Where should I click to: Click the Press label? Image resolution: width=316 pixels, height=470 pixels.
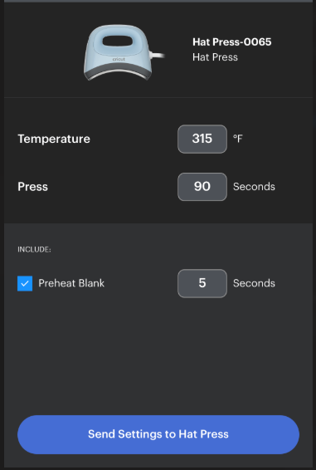[32, 187]
